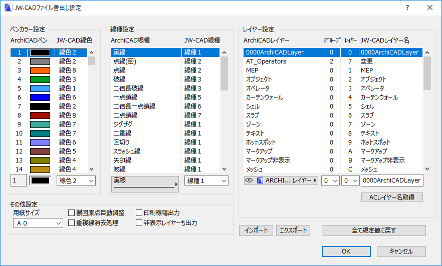Open the 線種 1 dropdown below line type list
Screen dimensions: 442x266
206,180
